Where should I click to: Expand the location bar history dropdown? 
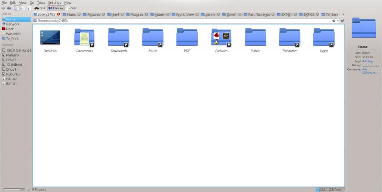(x=338, y=21)
